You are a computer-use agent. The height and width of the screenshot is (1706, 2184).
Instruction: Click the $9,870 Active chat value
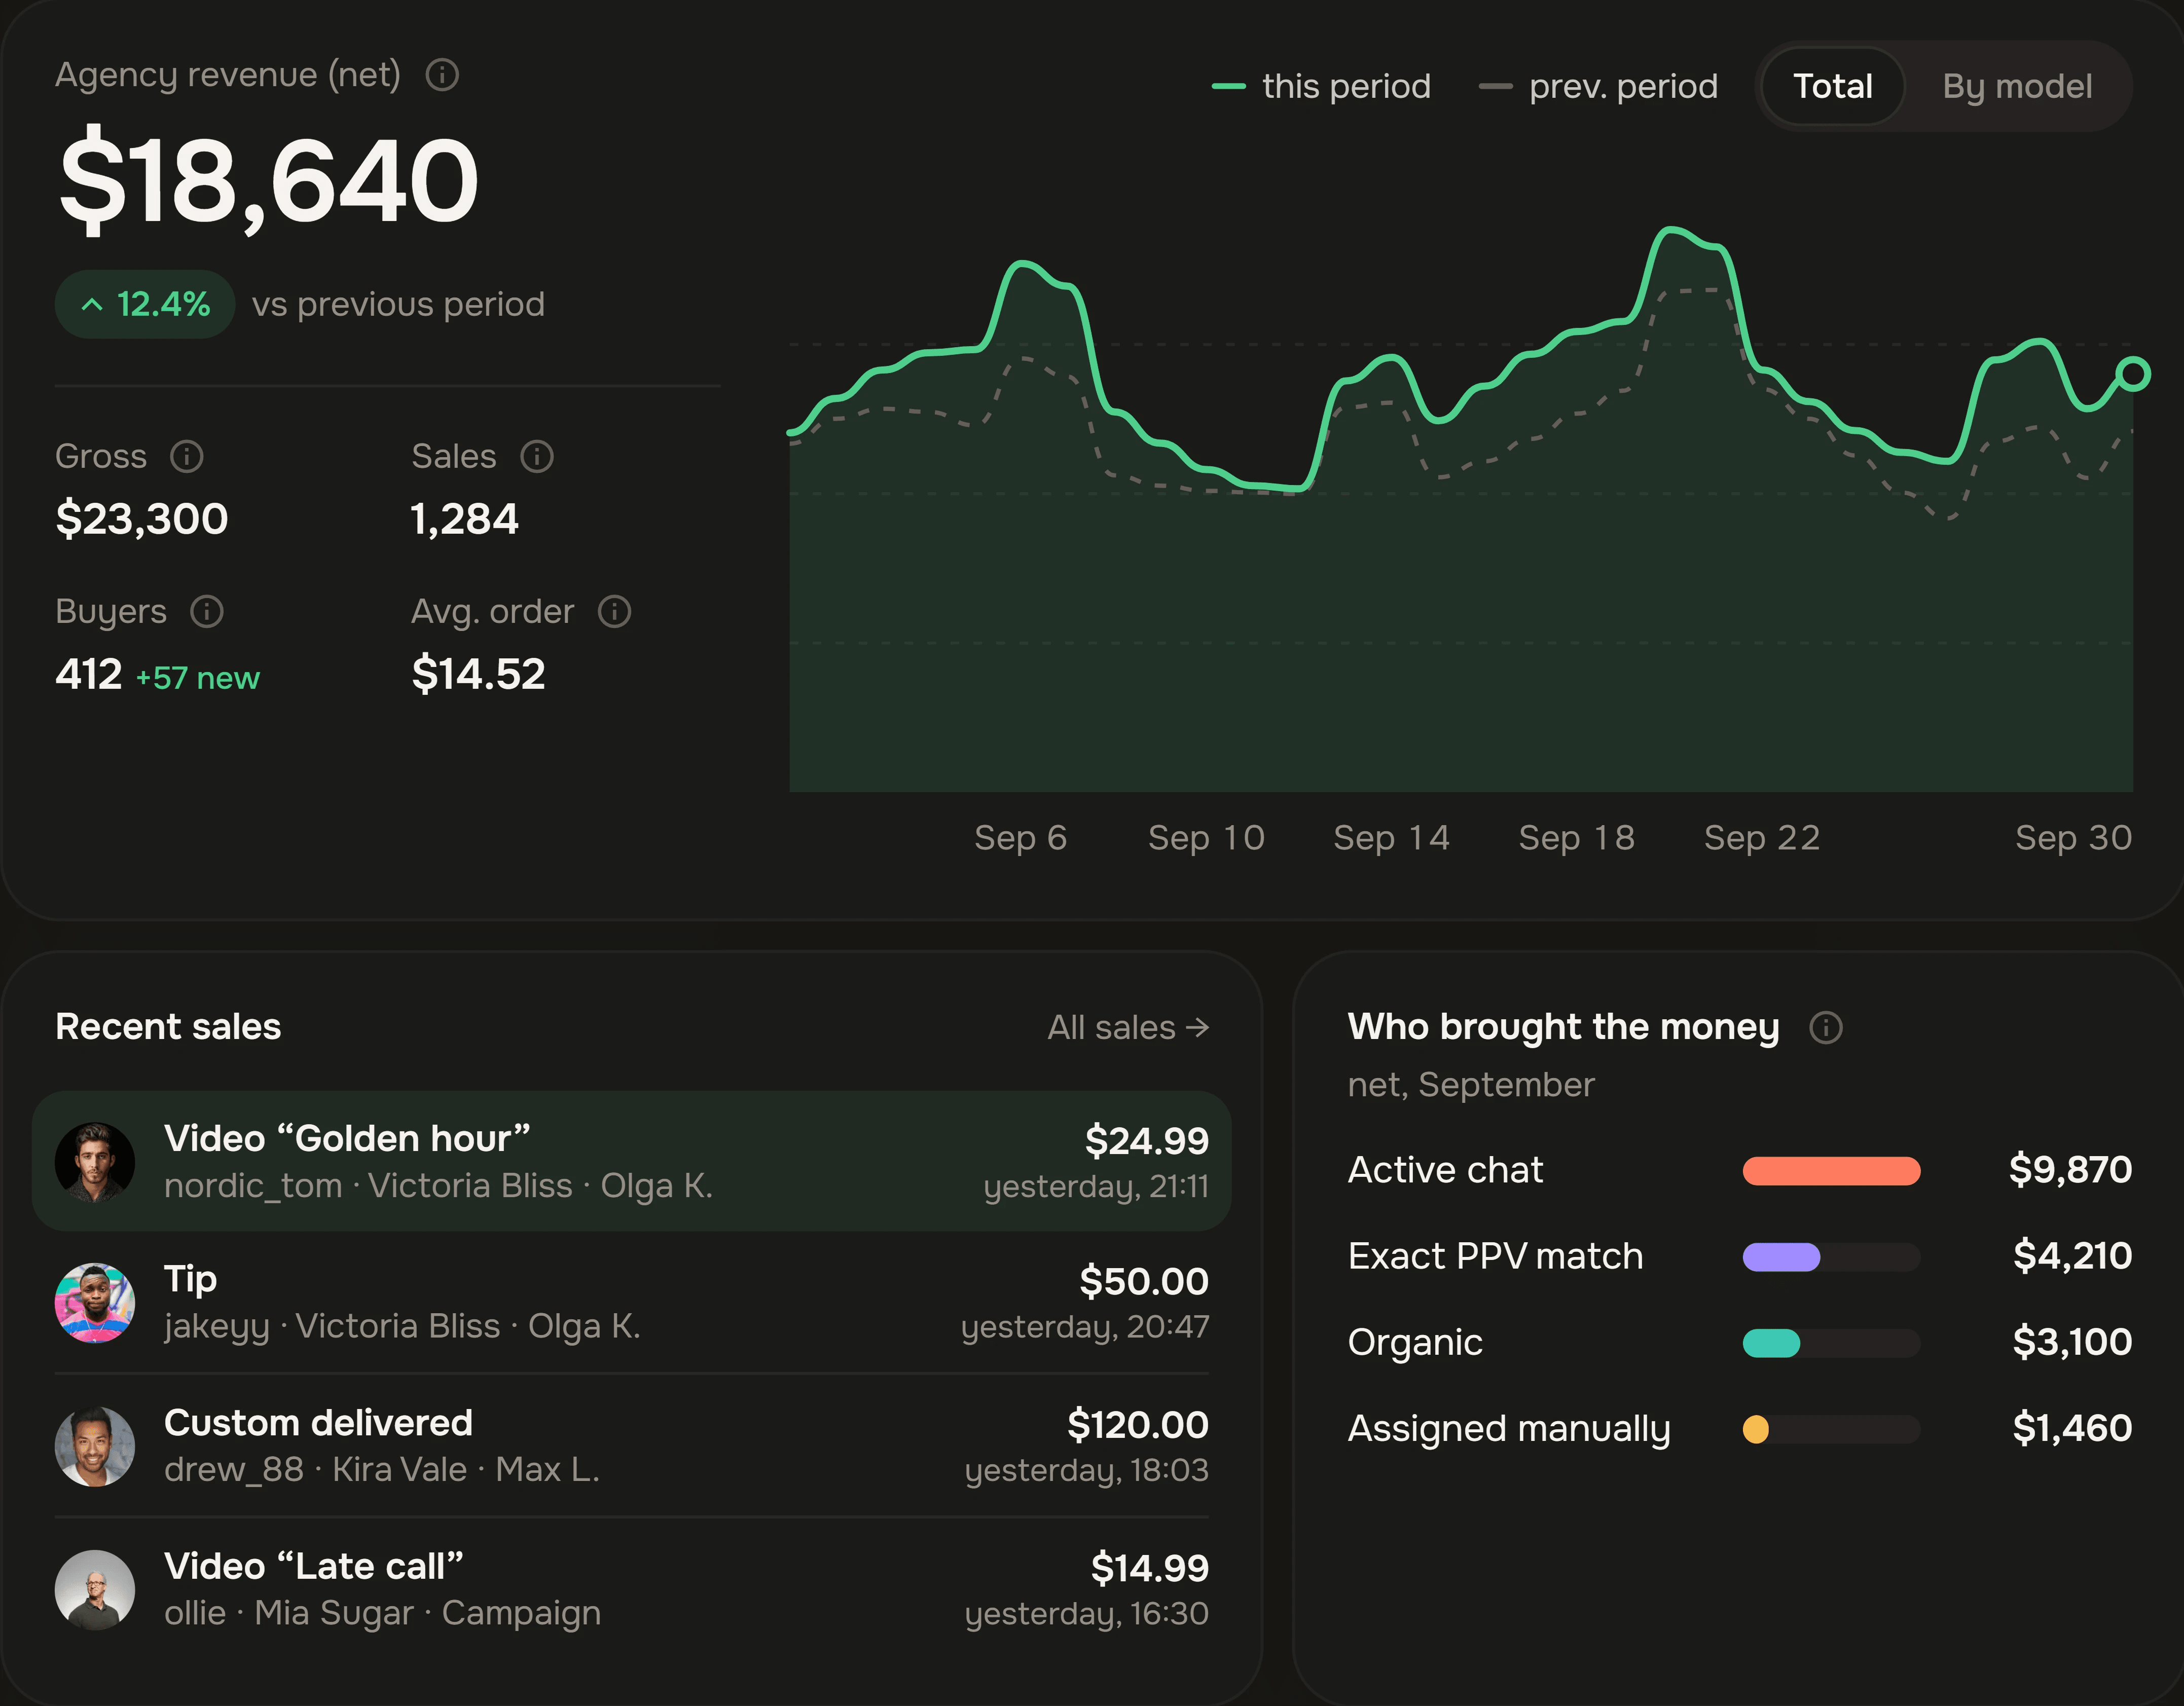click(x=2070, y=1170)
